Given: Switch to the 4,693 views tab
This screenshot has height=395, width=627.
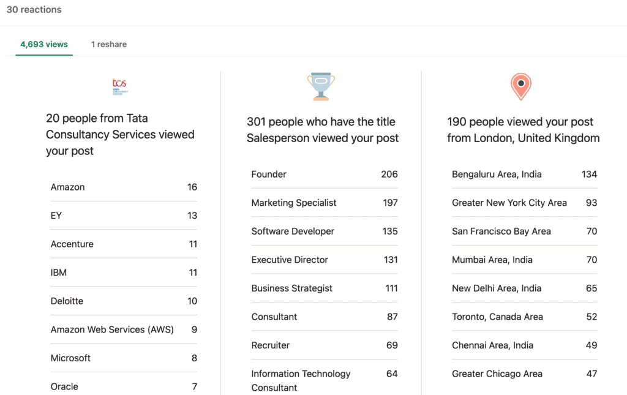Looking at the screenshot, I should click(44, 44).
